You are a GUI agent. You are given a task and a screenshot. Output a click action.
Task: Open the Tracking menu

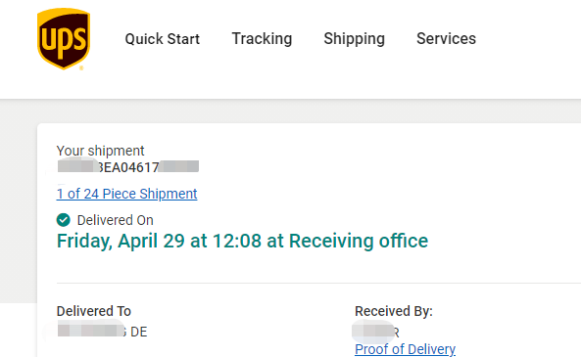(262, 38)
